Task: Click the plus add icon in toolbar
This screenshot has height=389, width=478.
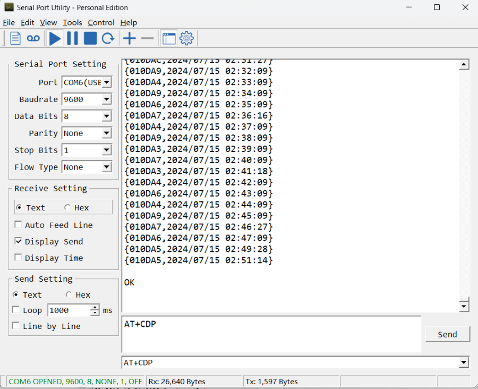Action: [130, 38]
